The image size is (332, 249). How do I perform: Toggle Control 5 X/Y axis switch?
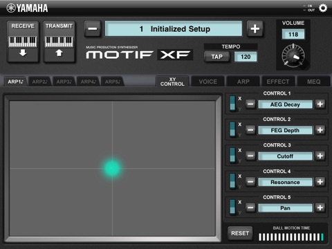tap(233, 207)
